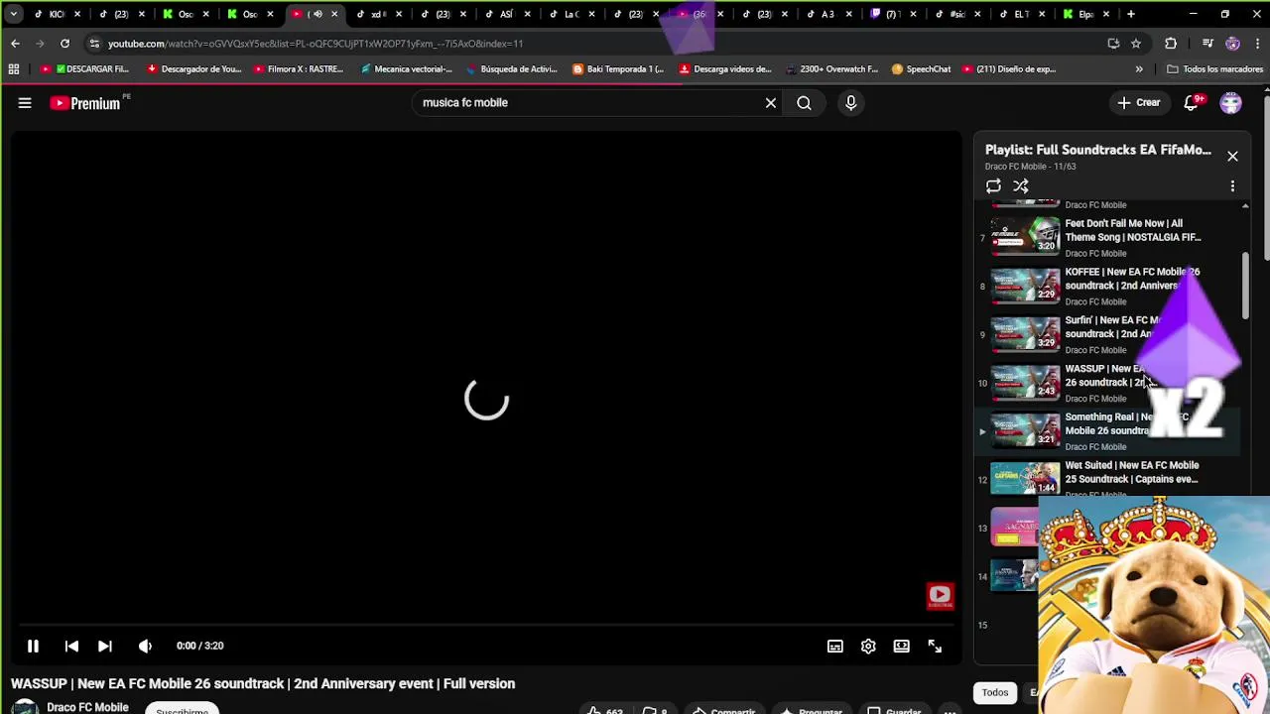1270x714 pixels.
Task: Go to YouTube Premium home logo
Action: tap(85, 102)
